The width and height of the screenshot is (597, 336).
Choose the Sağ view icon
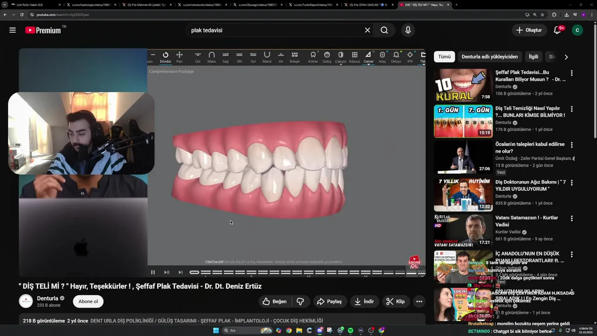pyautogui.click(x=226, y=57)
